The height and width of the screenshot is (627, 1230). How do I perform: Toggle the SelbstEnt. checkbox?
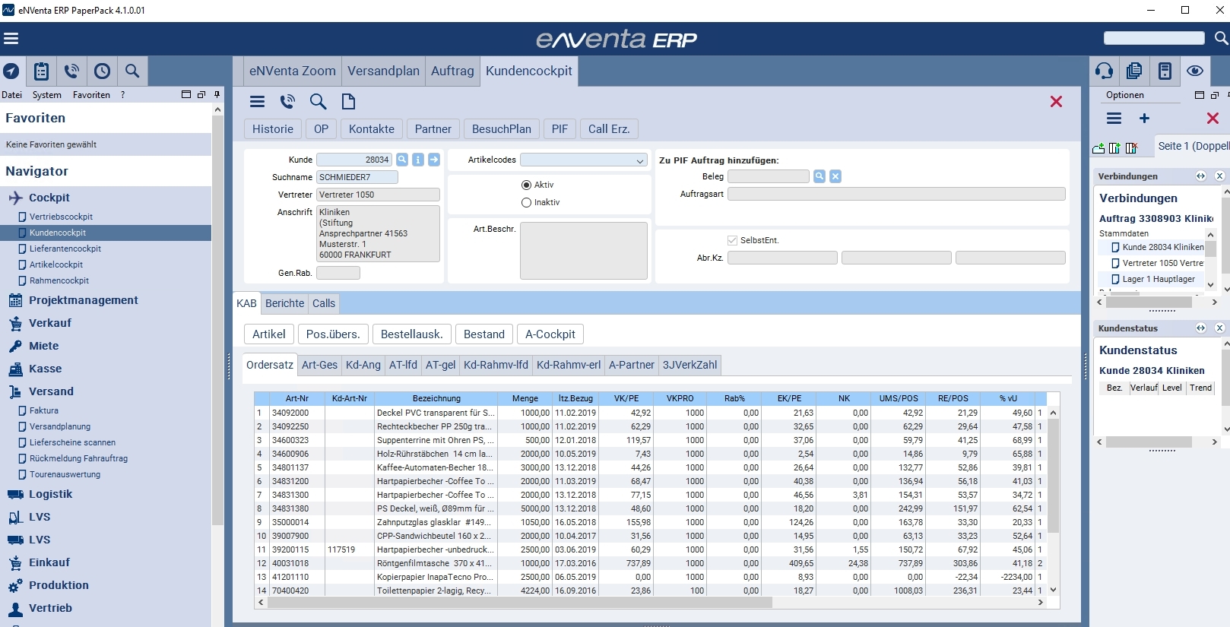[733, 240]
